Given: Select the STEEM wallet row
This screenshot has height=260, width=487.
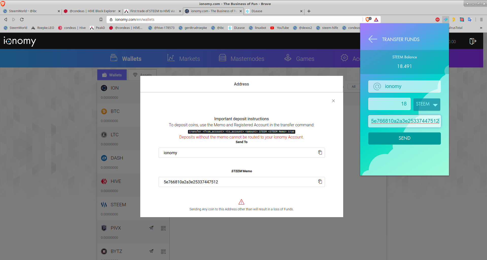Looking at the screenshot, I should [119, 209].
